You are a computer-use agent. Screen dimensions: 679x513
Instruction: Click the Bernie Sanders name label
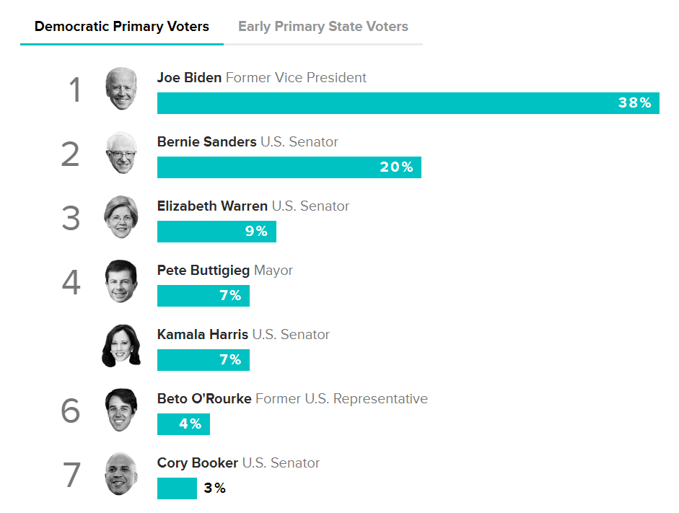coord(206,141)
